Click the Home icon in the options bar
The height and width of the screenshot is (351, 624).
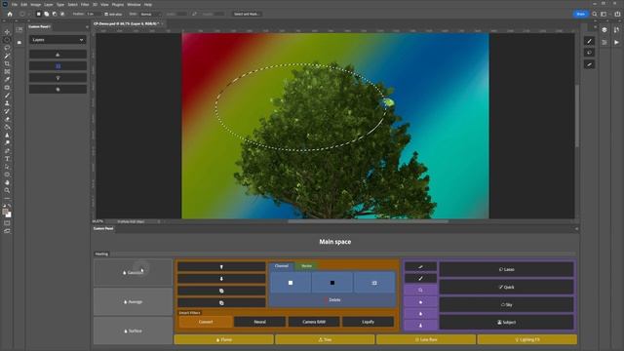click(x=10, y=14)
